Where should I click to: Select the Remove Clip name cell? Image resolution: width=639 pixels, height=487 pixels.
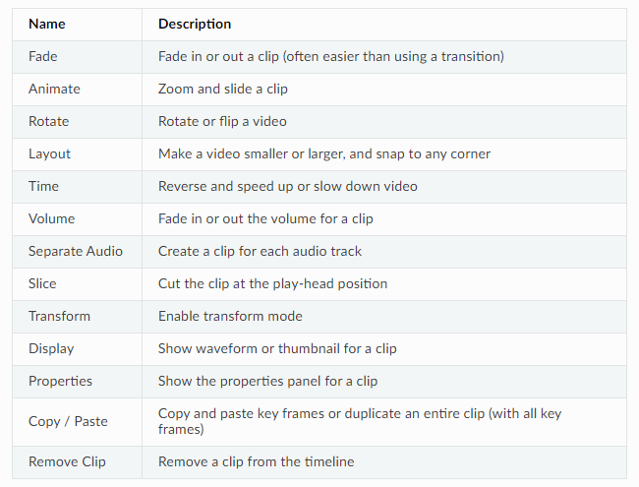pyautogui.click(x=77, y=462)
